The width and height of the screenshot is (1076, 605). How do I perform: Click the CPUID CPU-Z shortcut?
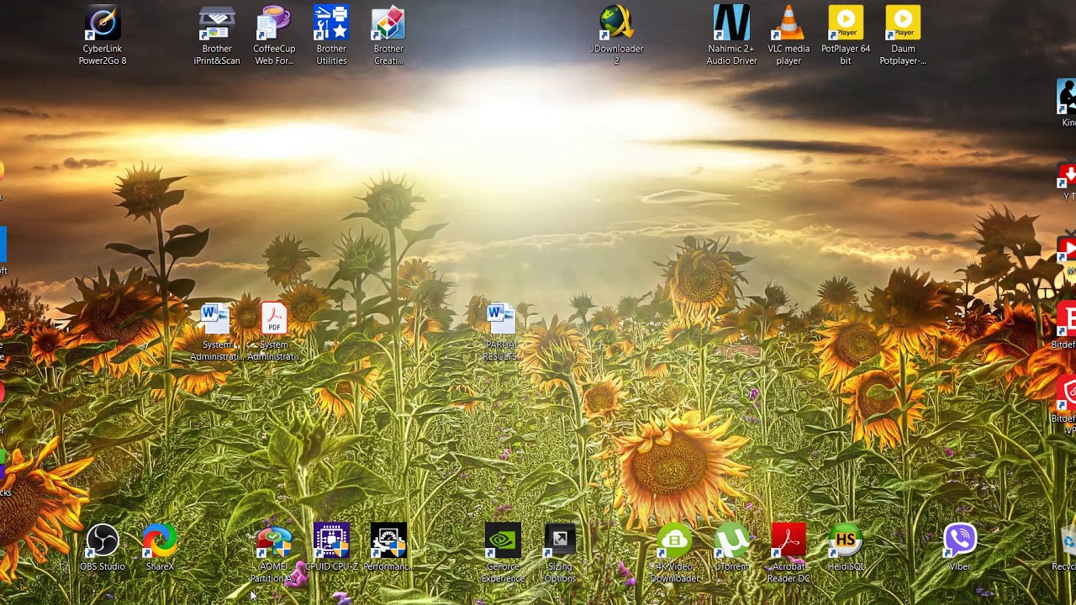[331, 541]
